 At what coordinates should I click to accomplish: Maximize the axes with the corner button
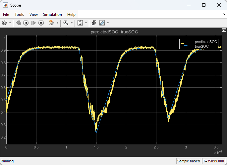tap(224, 30)
